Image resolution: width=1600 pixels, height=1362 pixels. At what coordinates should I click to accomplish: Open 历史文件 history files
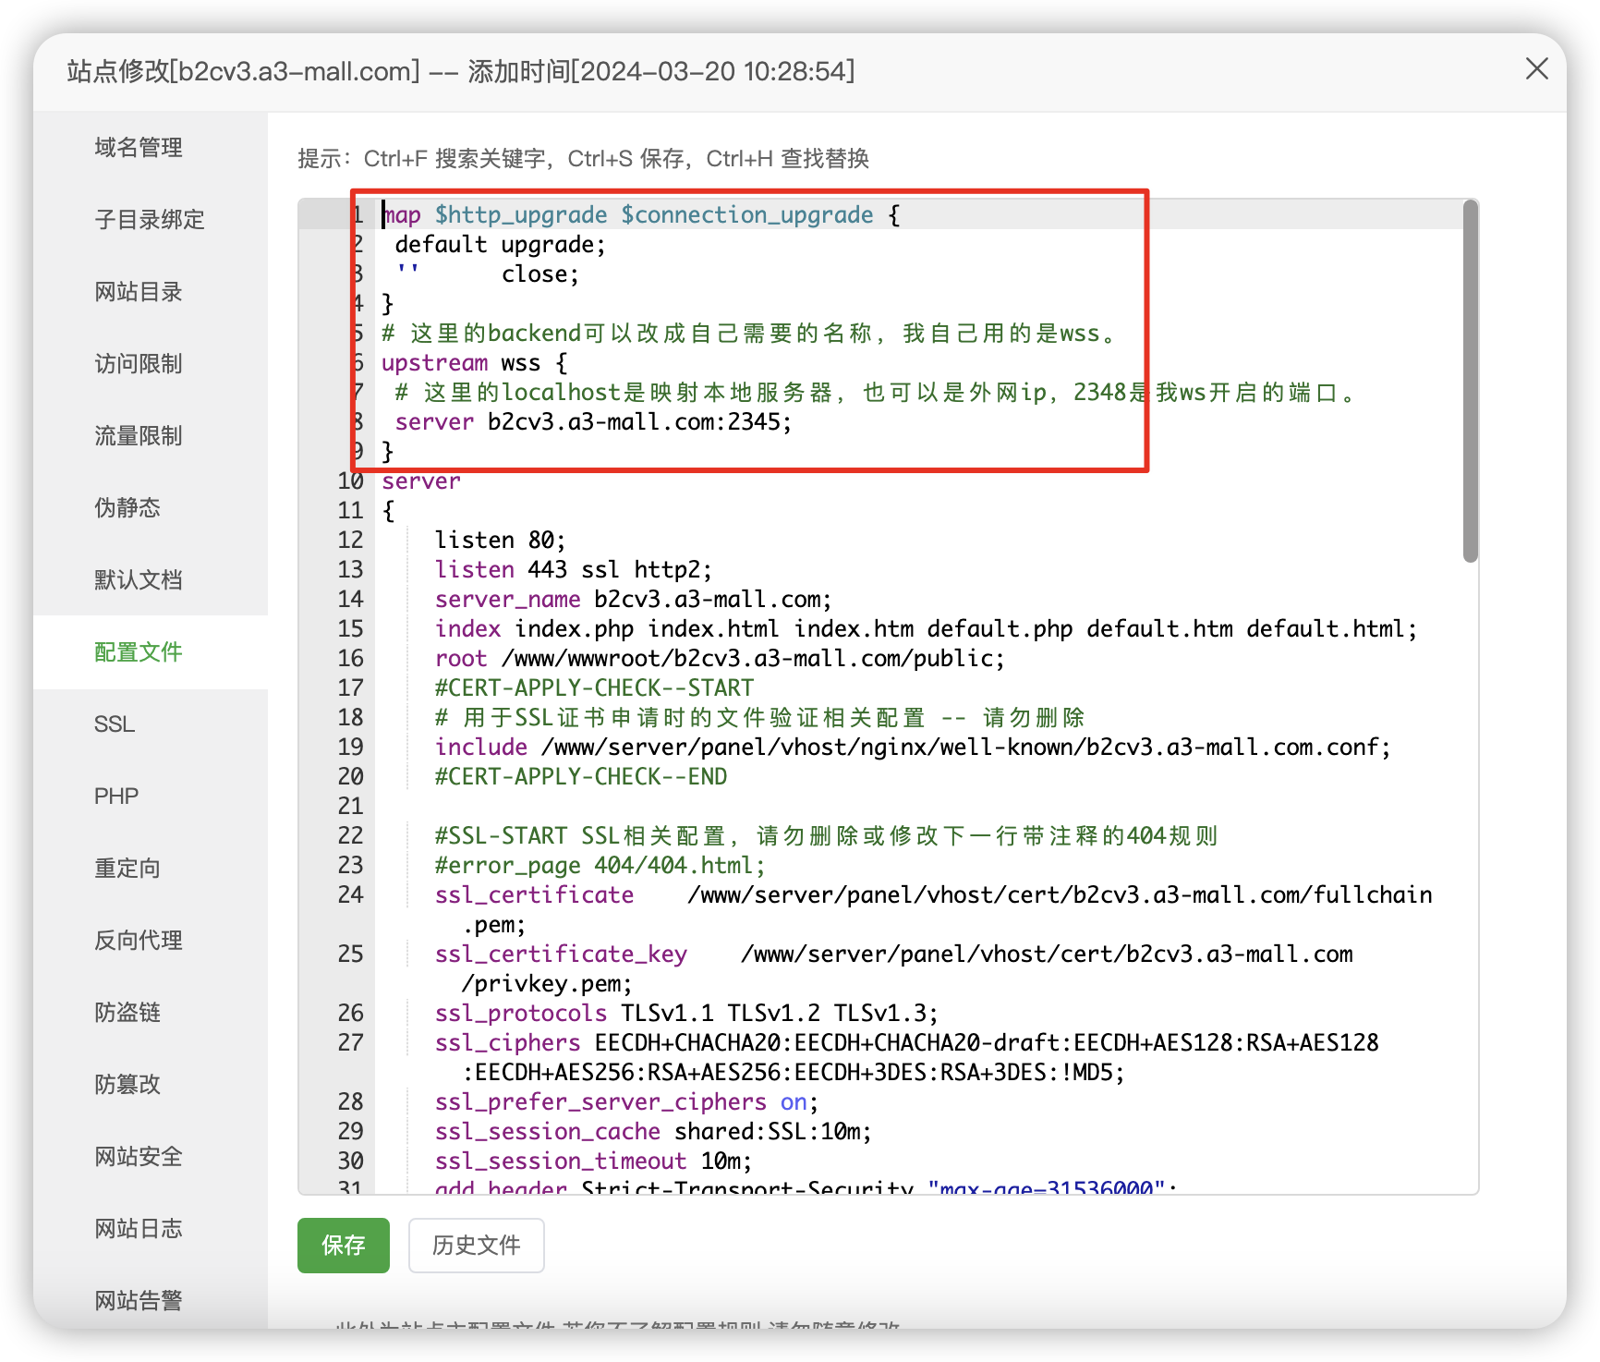pyautogui.click(x=477, y=1245)
